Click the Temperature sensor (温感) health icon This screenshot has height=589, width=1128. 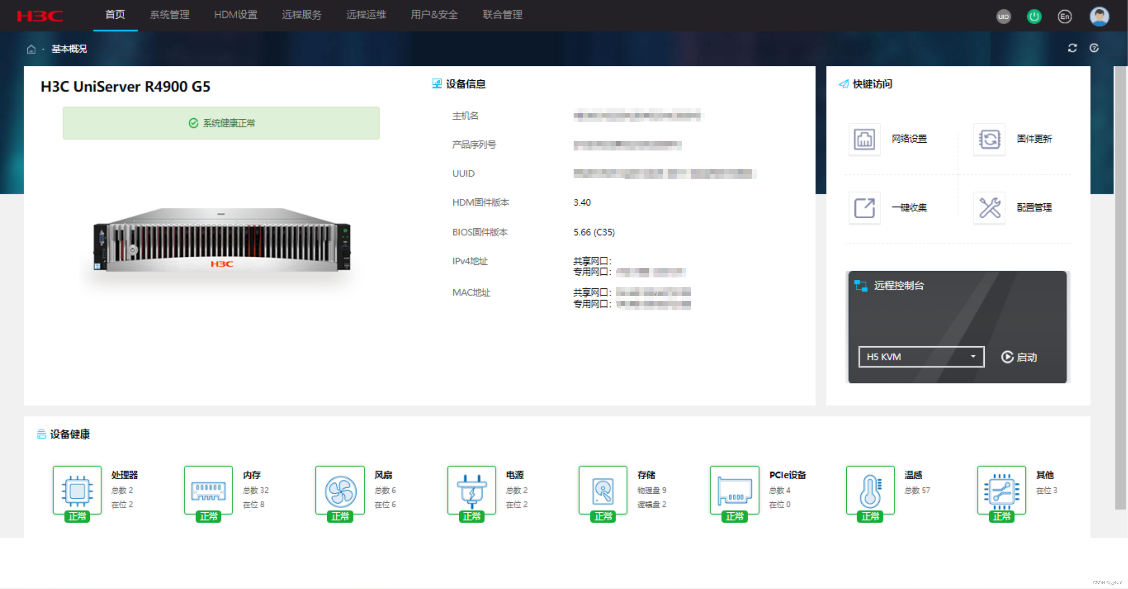pos(871,491)
